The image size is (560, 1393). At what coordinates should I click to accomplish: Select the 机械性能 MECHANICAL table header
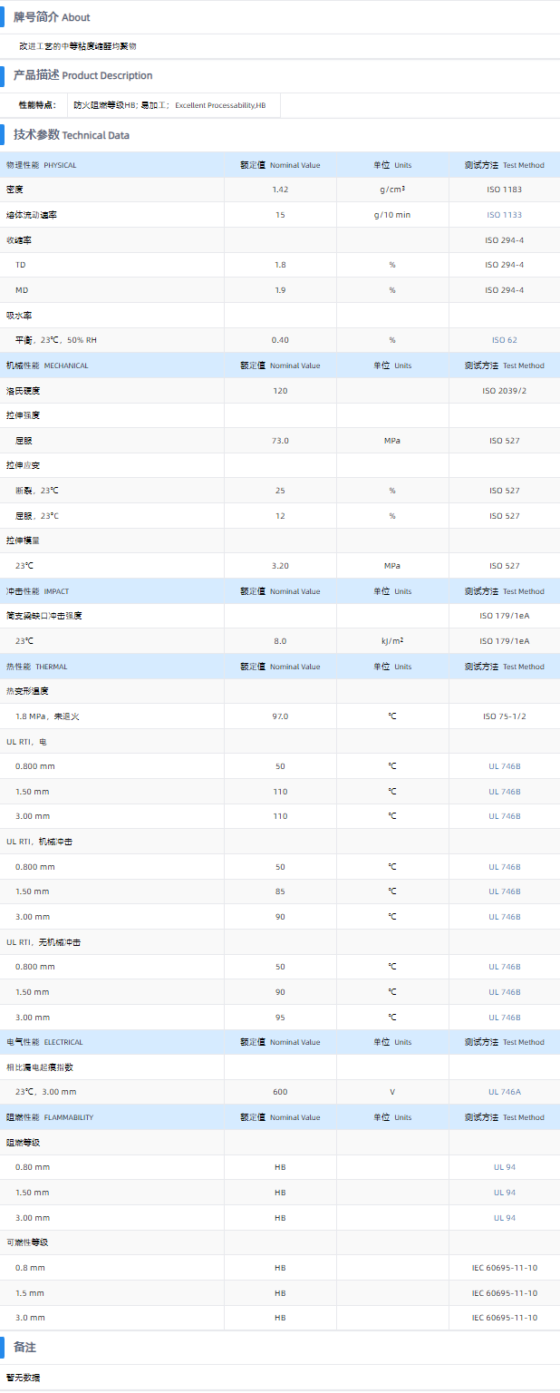[47, 365]
